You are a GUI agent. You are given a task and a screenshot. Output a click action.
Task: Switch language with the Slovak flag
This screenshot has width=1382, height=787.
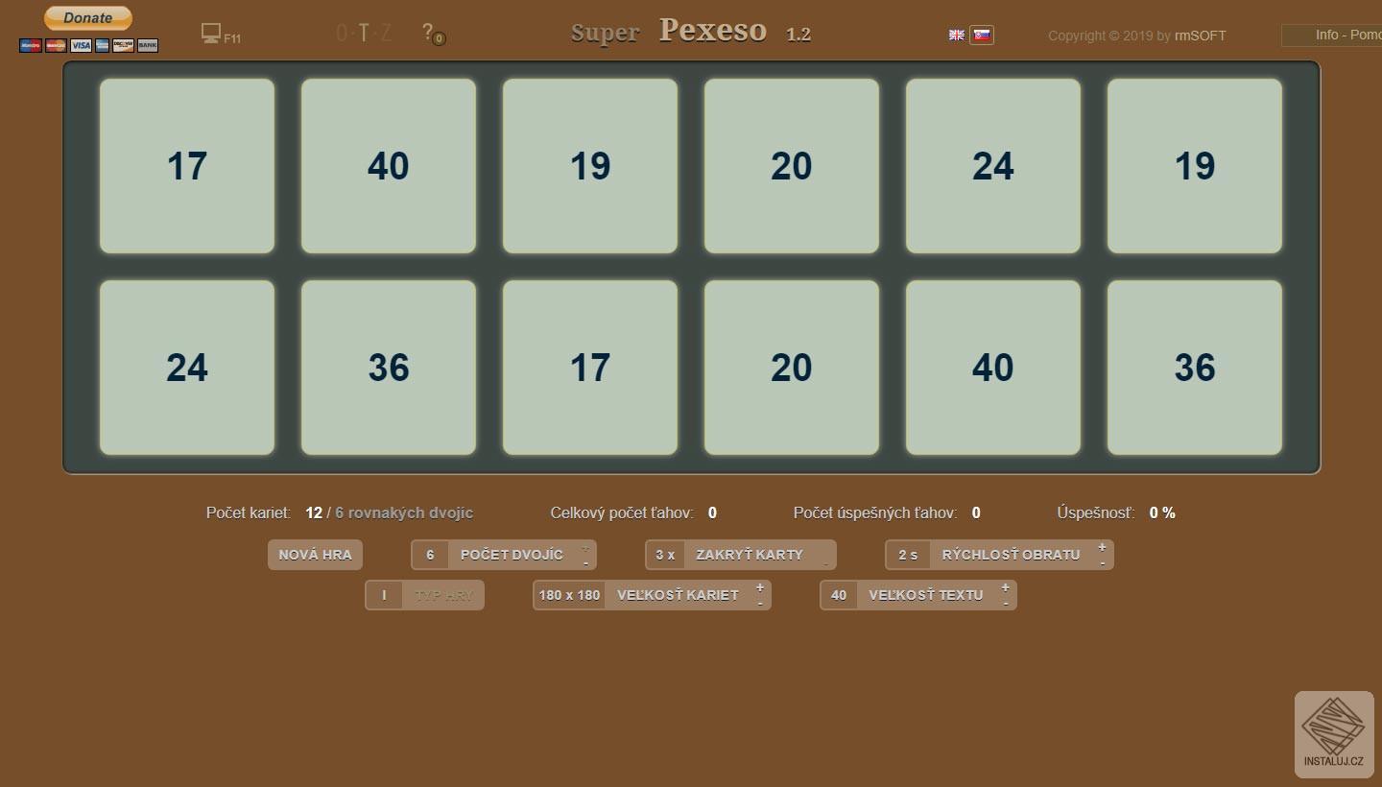click(x=982, y=35)
